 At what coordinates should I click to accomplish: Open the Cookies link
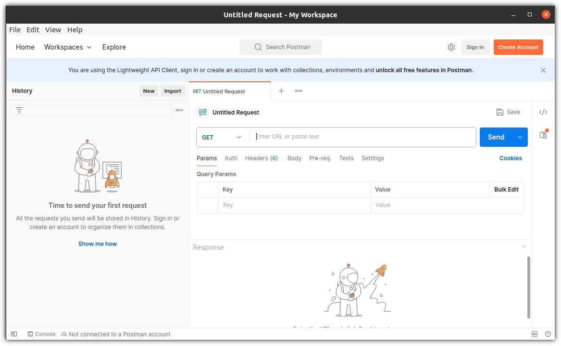click(x=511, y=158)
